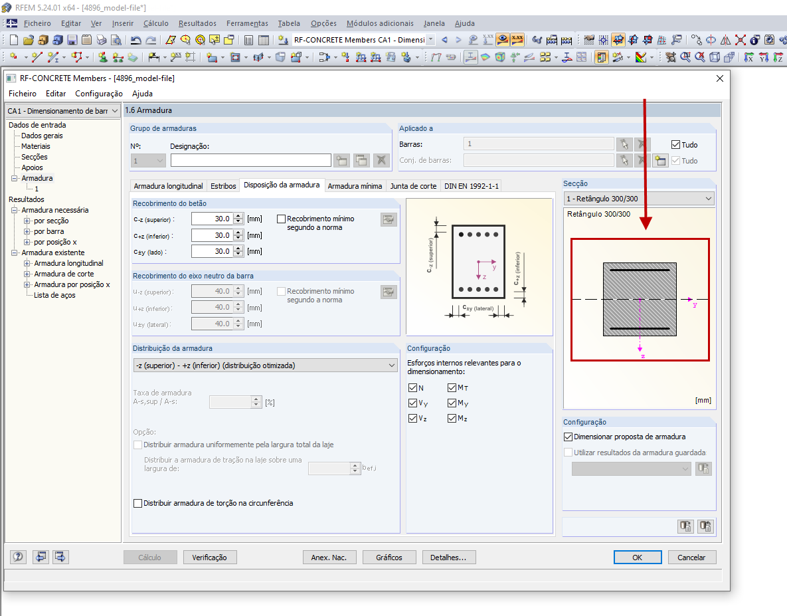
Task: Expand 'por barra' tree node
Action: pyautogui.click(x=27, y=231)
